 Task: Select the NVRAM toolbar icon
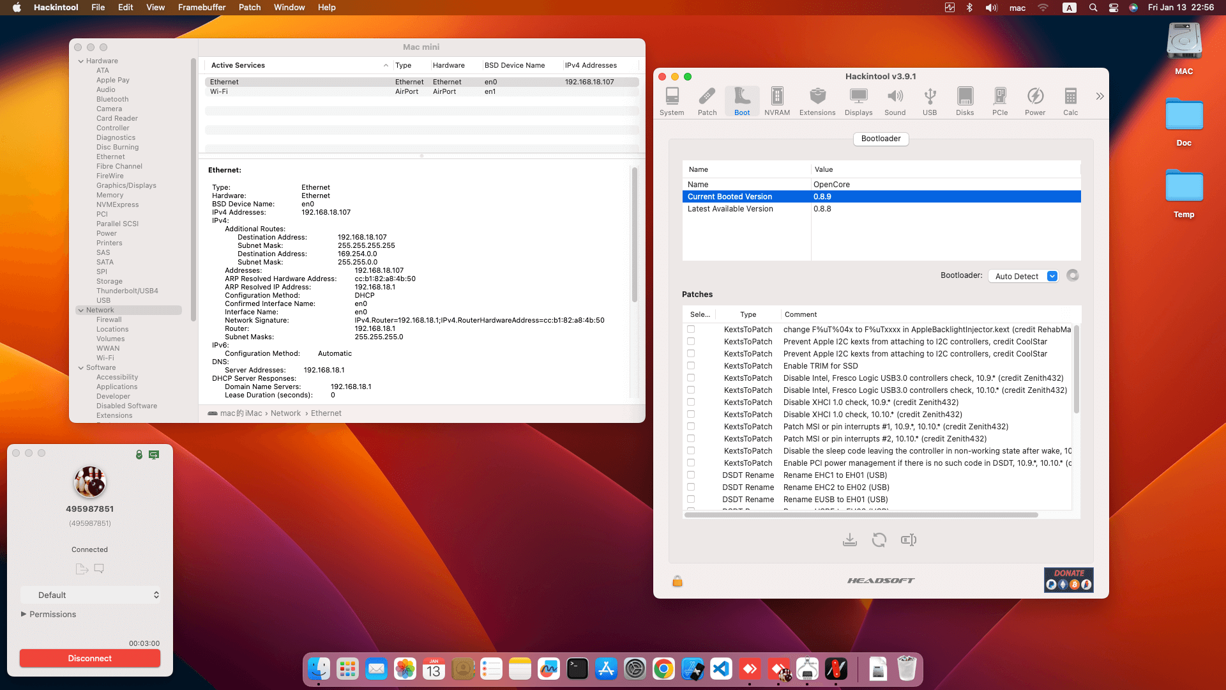[776, 100]
